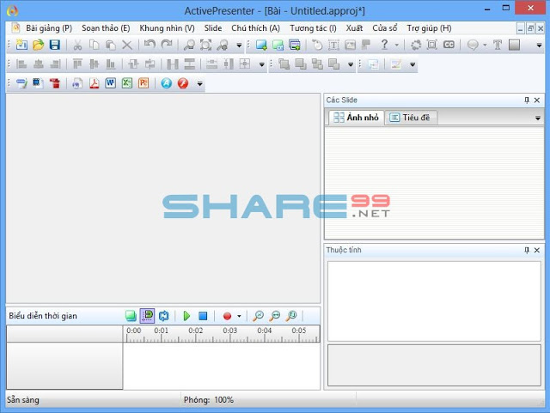Click the Undo arrow icon

pos(150,45)
